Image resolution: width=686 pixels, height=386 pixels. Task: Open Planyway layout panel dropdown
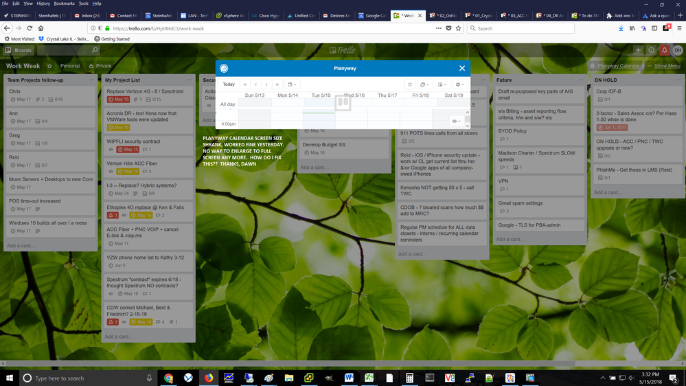[x=442, y=84]
